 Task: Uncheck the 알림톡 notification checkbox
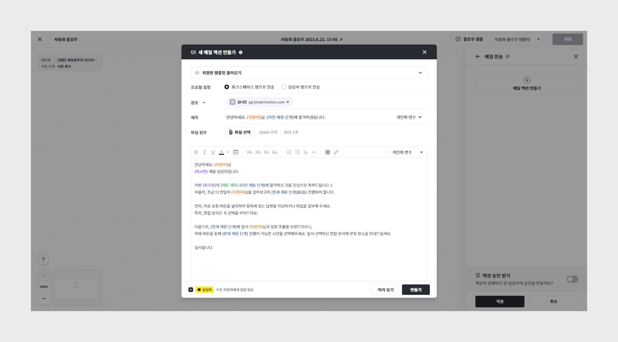pyautogui.click(x=191, y=290)
